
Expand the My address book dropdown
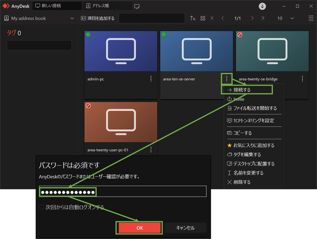pyautogui.click(x=39, y=18)
